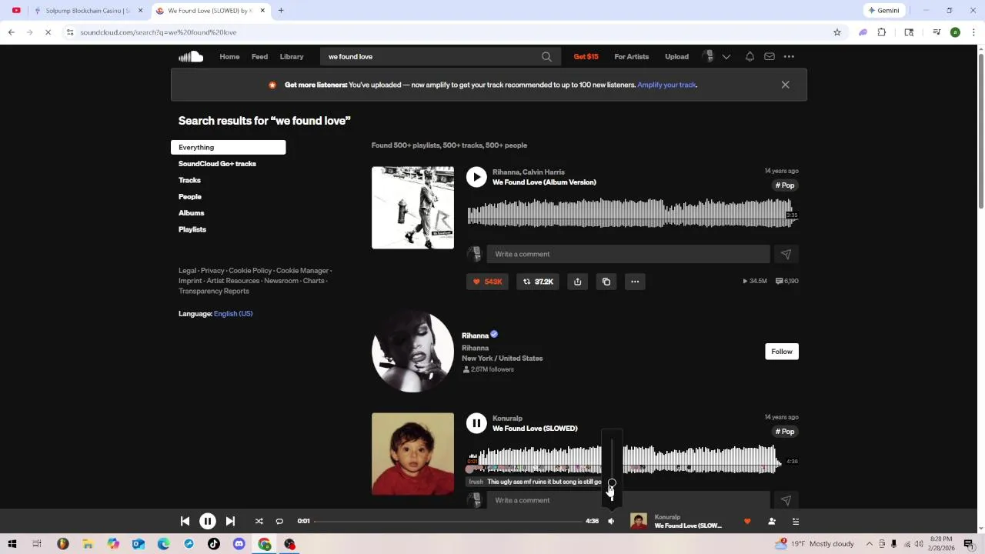Skip to previous track in player bar
The width and height of the screenshot is (985, 554).
tap(185, 521)
